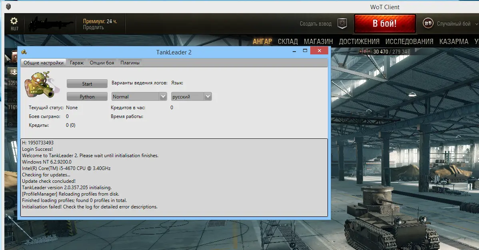Click the TankLeader tank mascot image
The height and width of the screenshot is (250, 479).
point(41,85)
